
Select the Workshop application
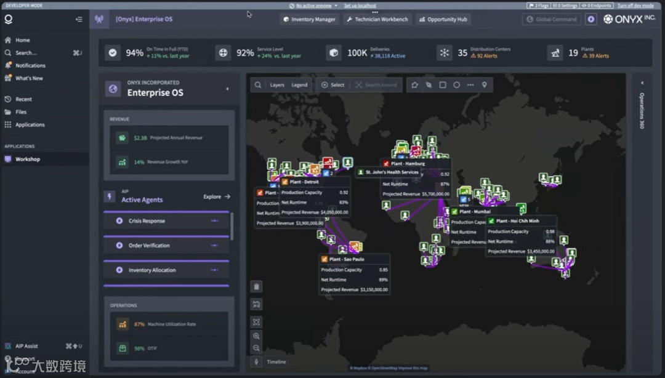tap(28, 159)
